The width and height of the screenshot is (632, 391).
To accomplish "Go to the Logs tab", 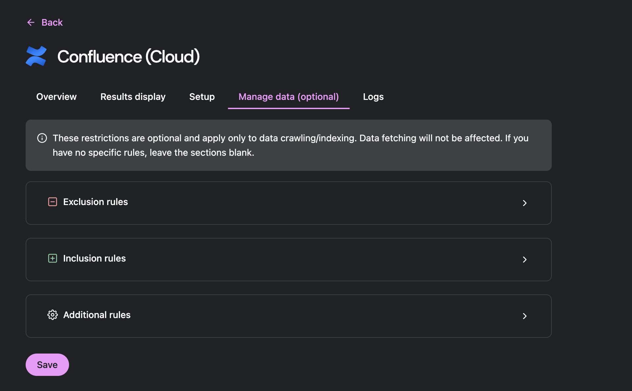I will click(x=373, y=97).
